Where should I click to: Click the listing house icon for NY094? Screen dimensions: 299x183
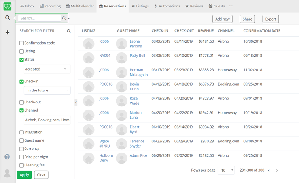89,58
